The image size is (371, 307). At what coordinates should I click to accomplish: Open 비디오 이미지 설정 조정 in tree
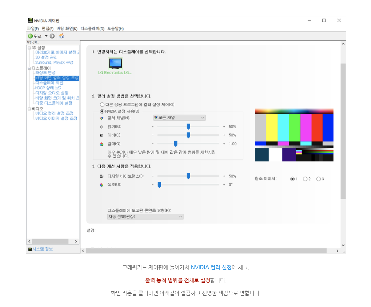coord(56,118)
